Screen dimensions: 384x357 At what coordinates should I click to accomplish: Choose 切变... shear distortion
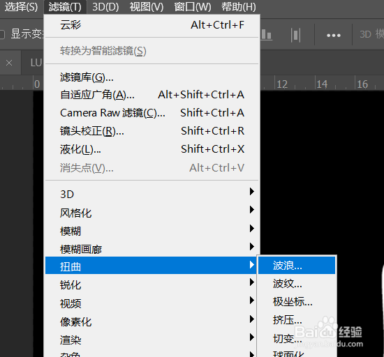point(297,338)
